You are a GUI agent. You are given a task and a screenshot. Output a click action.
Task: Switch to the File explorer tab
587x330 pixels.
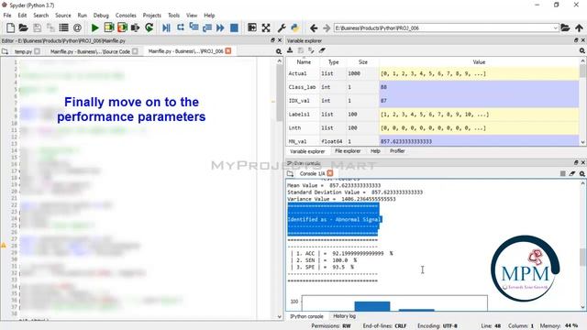[x=348, y=151]
